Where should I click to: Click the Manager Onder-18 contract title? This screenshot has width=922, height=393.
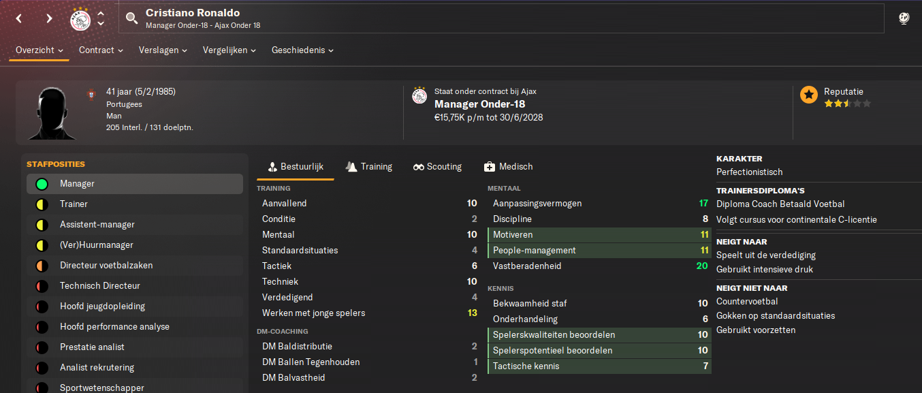pos(479,104)
